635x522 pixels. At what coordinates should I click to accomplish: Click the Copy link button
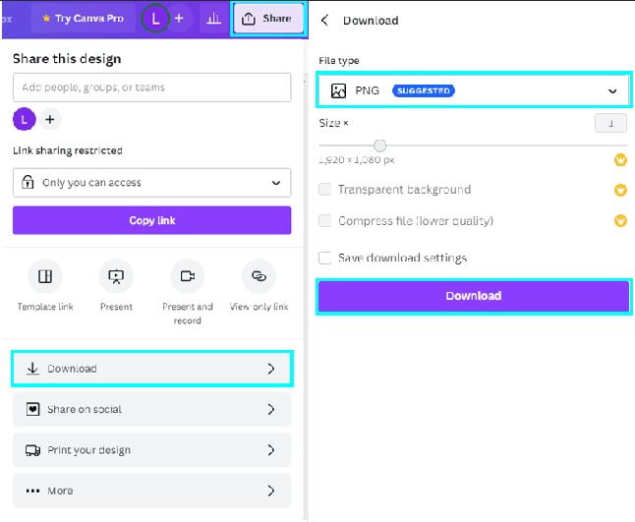coord(151,220)
